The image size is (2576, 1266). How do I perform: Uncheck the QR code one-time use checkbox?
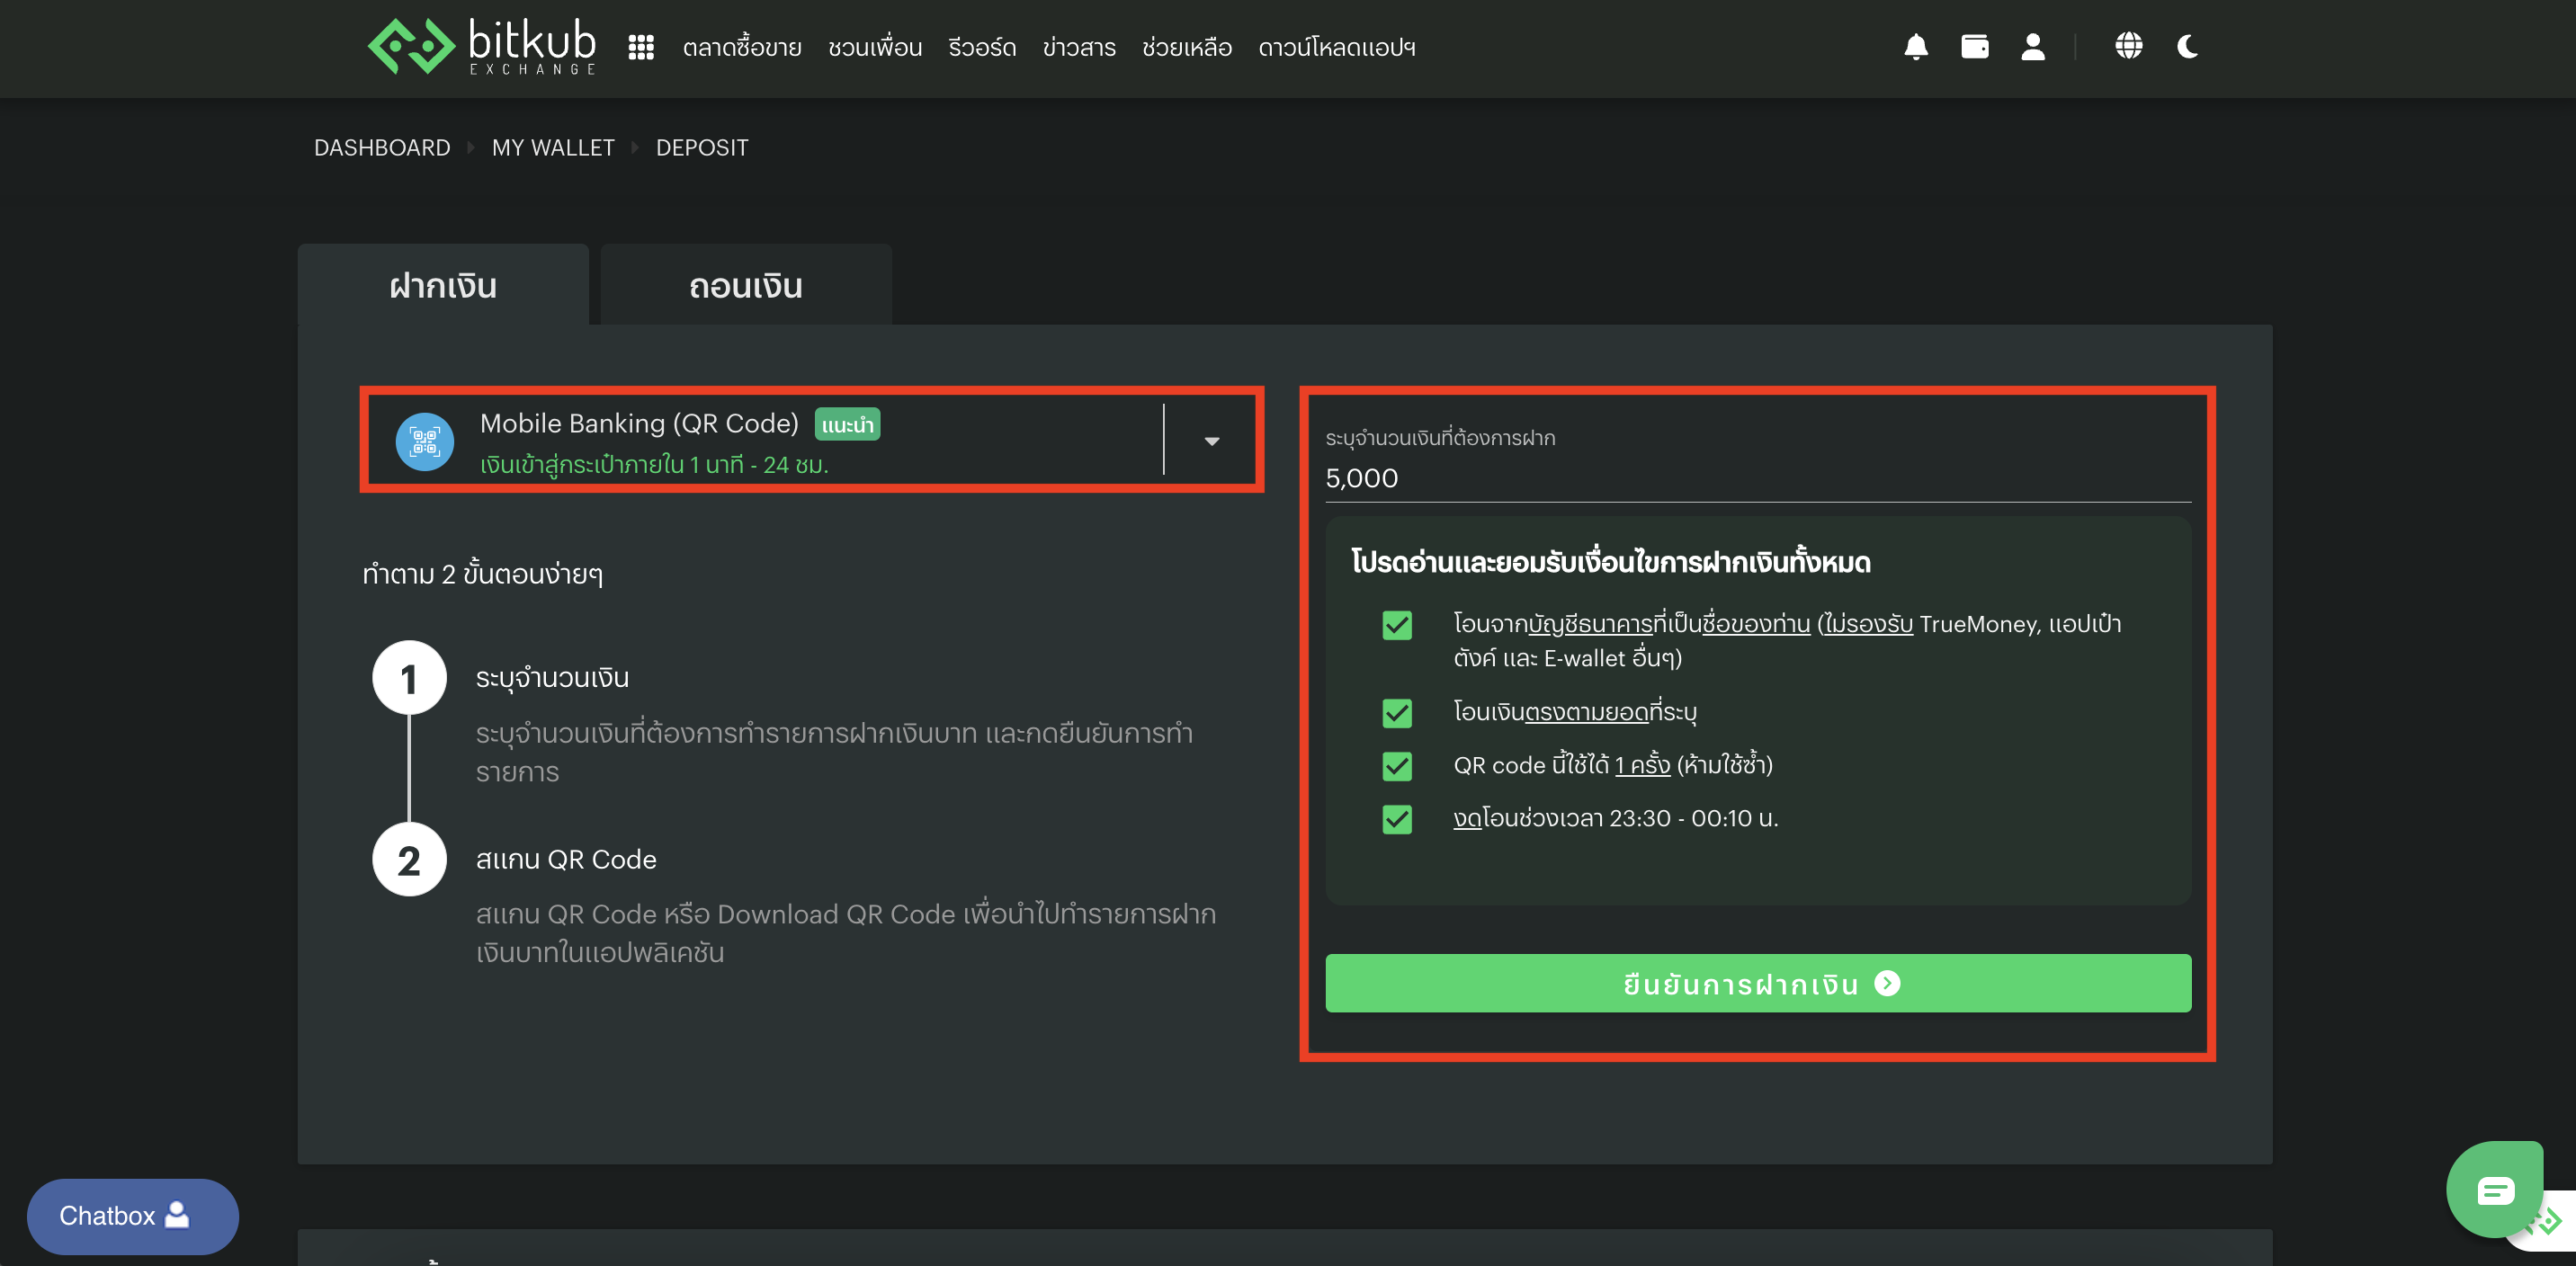(1396, 766)
